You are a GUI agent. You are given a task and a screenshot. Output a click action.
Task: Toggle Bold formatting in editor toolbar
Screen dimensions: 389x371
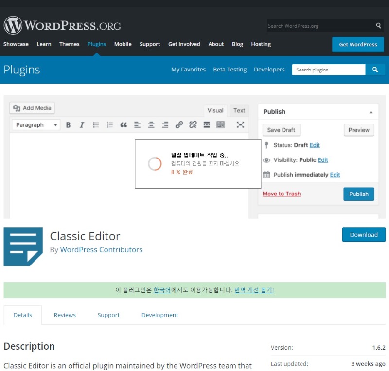[x=68, y=125]
